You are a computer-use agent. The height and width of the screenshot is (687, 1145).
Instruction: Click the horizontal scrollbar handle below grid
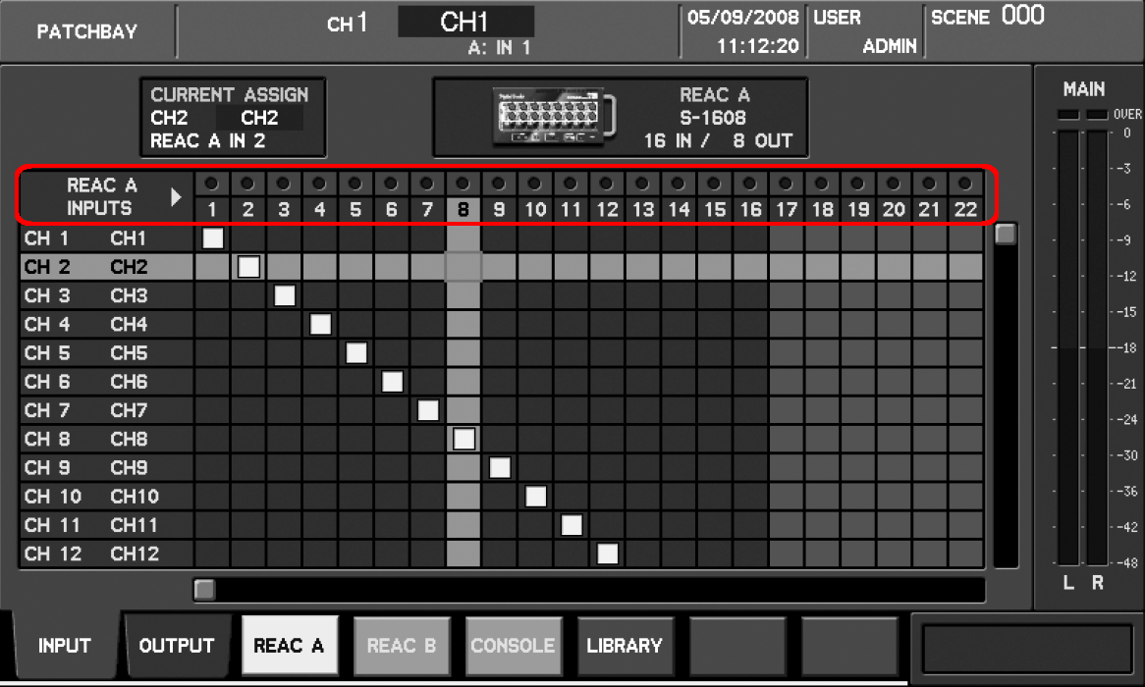tap(203, 590)
